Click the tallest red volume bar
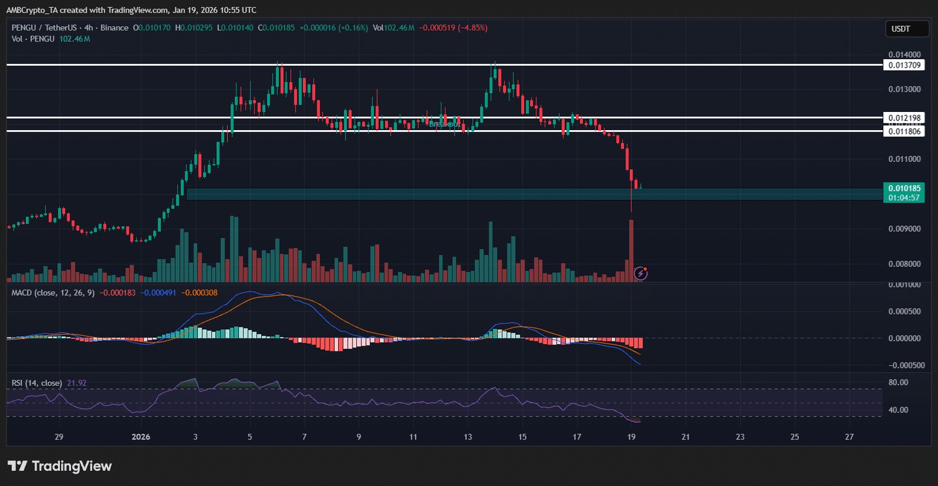Image resolution: width=938 pixels, height=486 pixels. (631, 250)
